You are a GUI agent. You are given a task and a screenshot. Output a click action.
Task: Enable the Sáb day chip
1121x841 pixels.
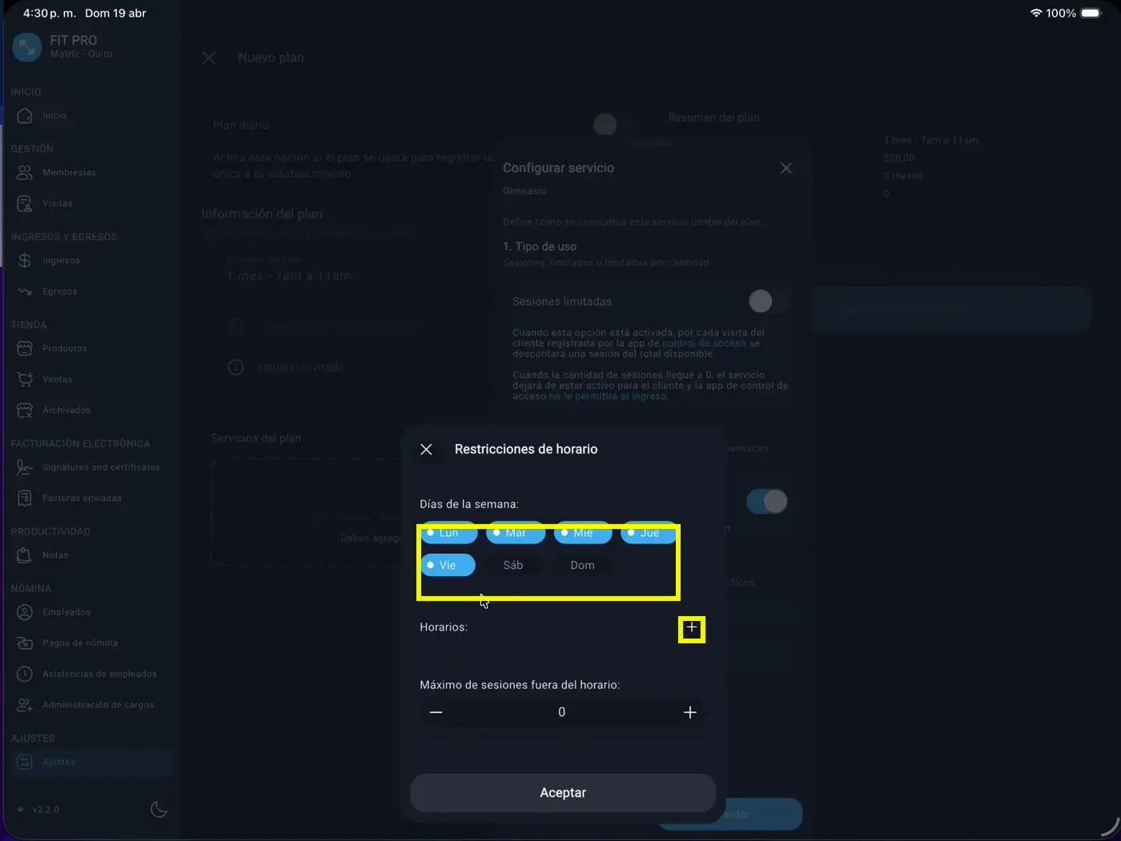point(513,566)
